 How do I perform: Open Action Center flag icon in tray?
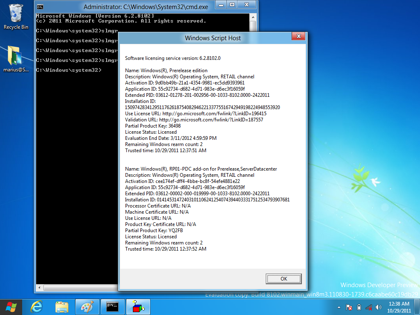pos(349,307)
